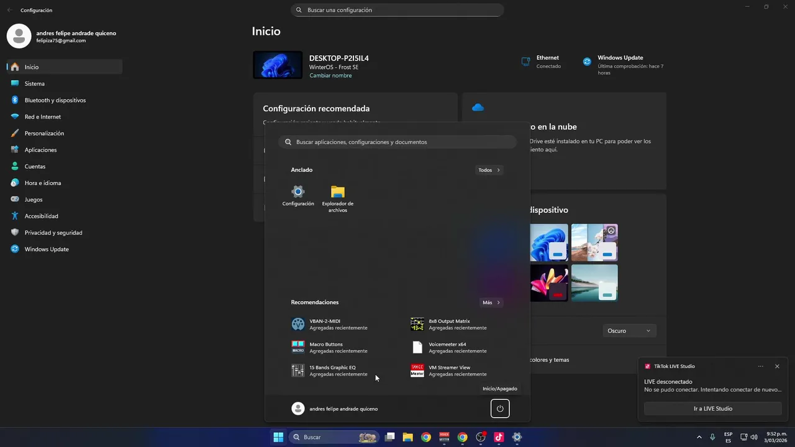Open Ethernet status in Settings
This screenshot has width=795, height=447.
pos(541,61)
